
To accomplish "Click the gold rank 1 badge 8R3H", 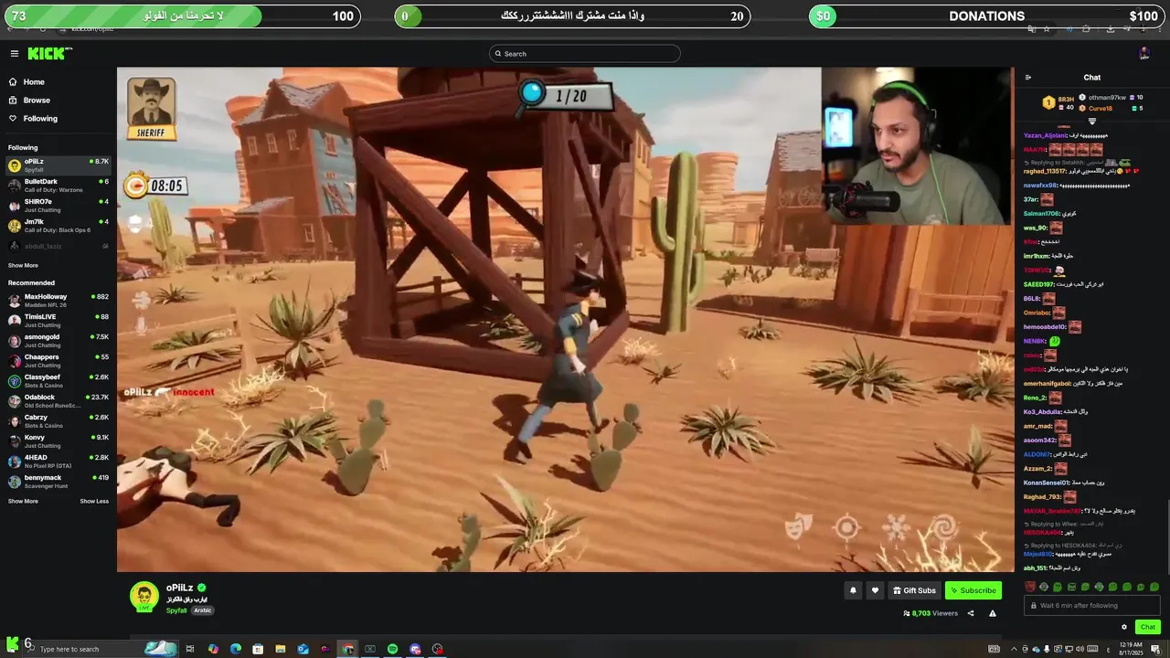I will (1048, 102).
